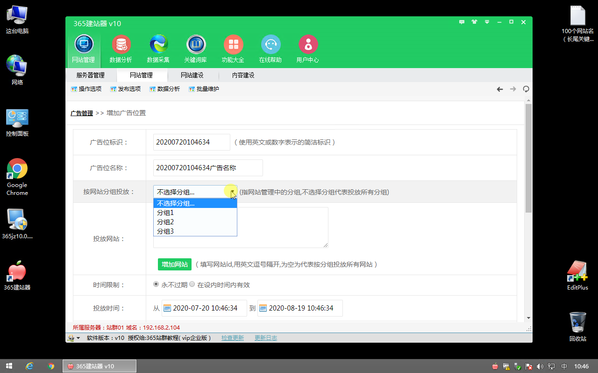Click the 广告位标识 input field
Viewport: 598px width, 373px height.
(192, 142)
